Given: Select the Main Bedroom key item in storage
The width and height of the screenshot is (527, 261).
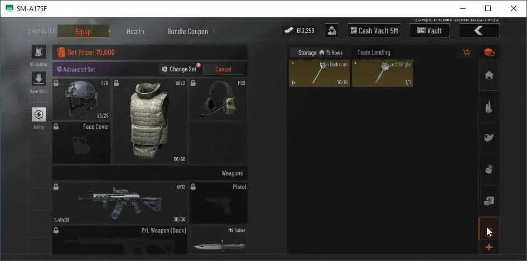Looking at the screenshot, I should tap(320, 73).
